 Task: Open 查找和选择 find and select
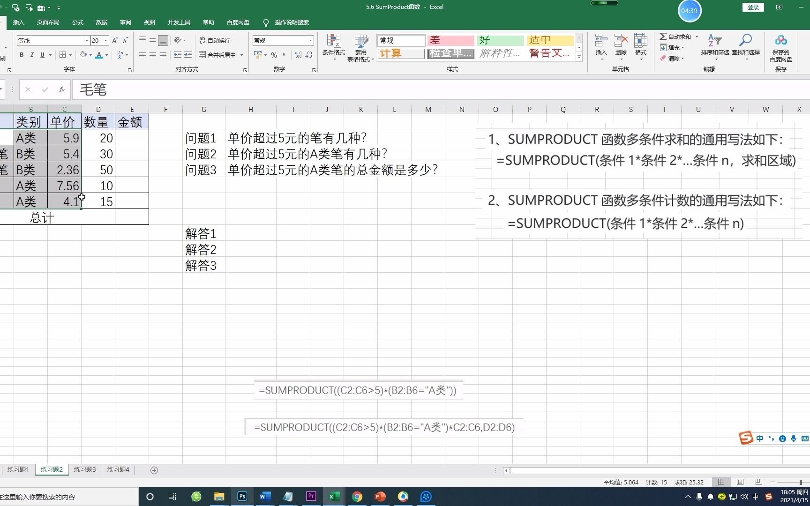click(x=745, y=47)
